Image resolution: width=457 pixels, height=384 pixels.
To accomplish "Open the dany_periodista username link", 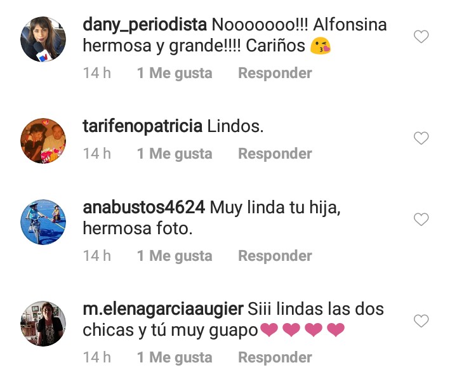I will click(145, 25).
